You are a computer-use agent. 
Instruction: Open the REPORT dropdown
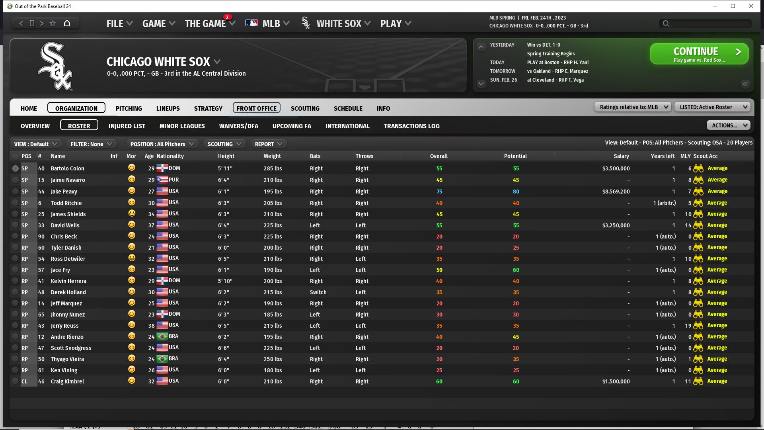click(x=269, y=144)
